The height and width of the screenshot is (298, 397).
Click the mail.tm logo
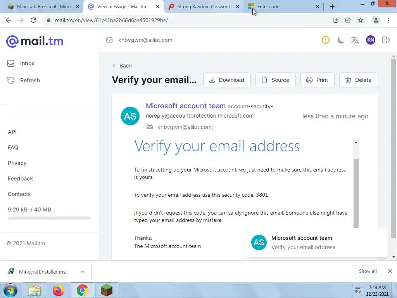[x=35, y=41]
